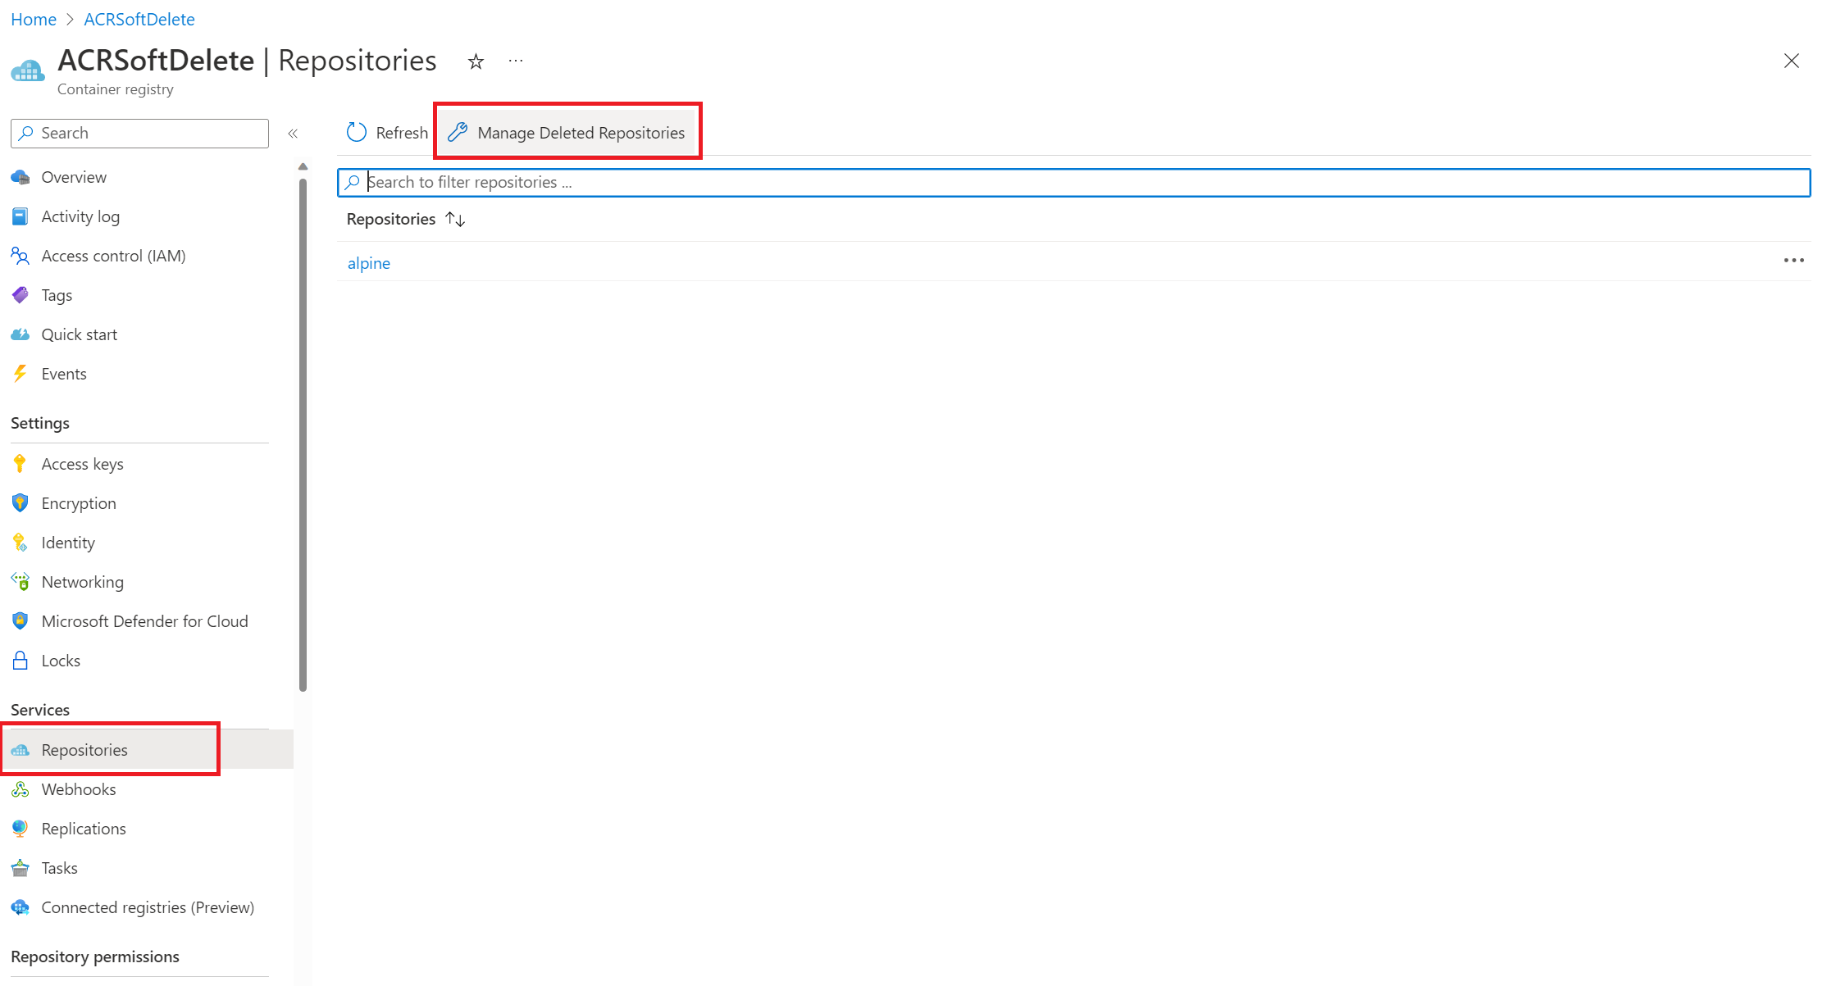The height and width of the screenshot is (986, 1836).
Task: Click the alpine repository link
Action: coord(367,261)
